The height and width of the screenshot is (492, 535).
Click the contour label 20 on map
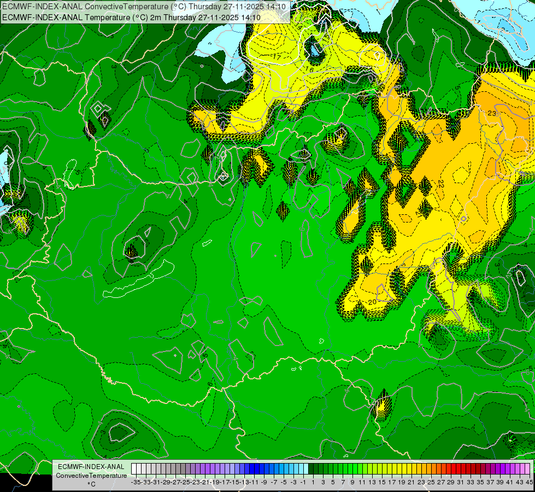click(x=372, y=302)
